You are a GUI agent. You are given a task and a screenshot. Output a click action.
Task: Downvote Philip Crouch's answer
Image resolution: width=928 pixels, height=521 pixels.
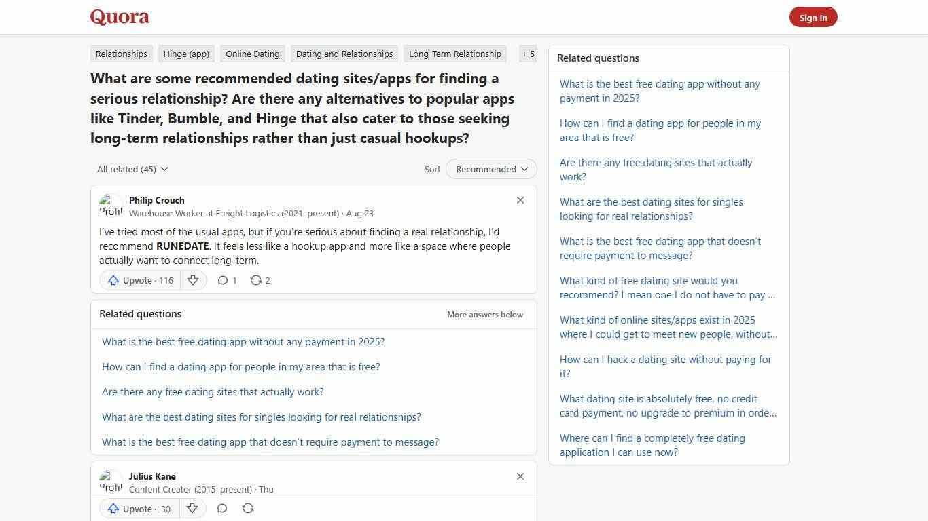(x=193, y=279)
